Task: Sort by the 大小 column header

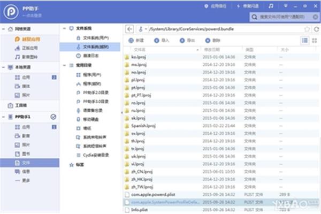Action: pos(285,50)
